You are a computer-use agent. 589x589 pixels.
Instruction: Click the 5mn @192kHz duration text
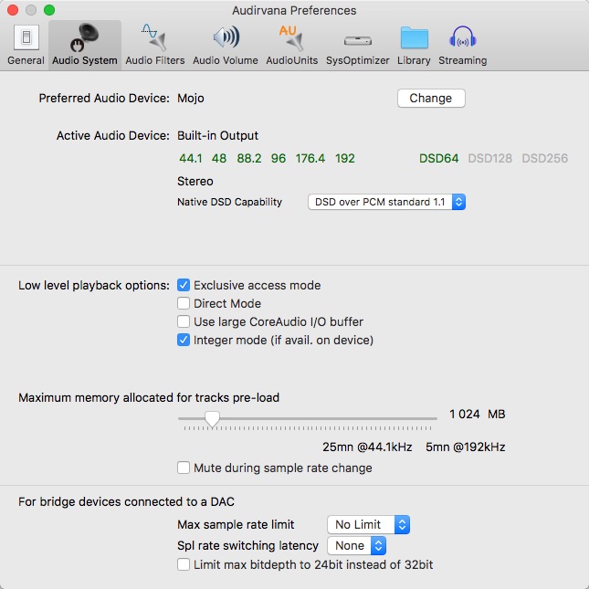466,447
